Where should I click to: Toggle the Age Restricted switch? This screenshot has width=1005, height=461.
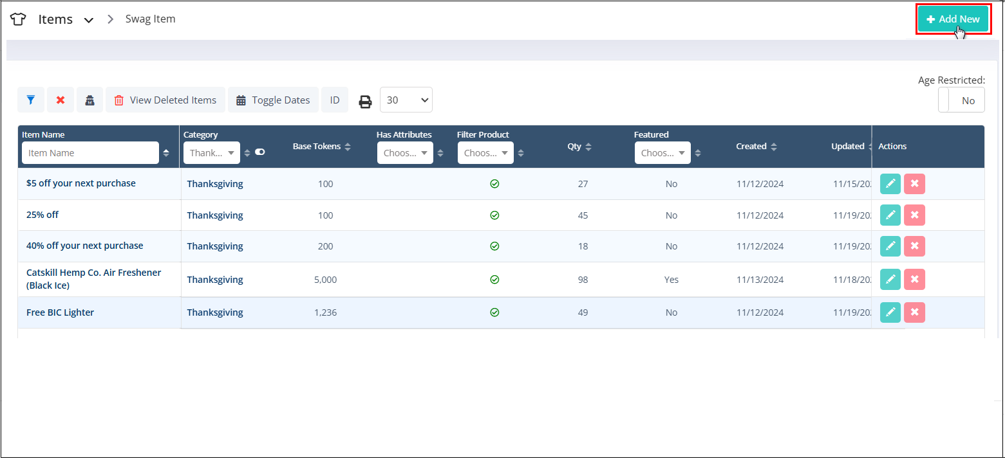[961, 100]
